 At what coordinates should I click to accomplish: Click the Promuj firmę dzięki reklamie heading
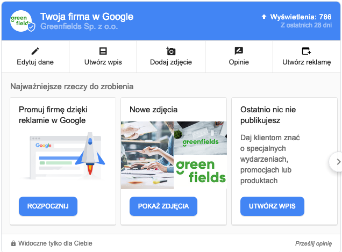point(53,115)
